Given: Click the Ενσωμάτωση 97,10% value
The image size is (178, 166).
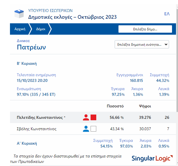Looking at the screenshot, I should click(36, 94).
